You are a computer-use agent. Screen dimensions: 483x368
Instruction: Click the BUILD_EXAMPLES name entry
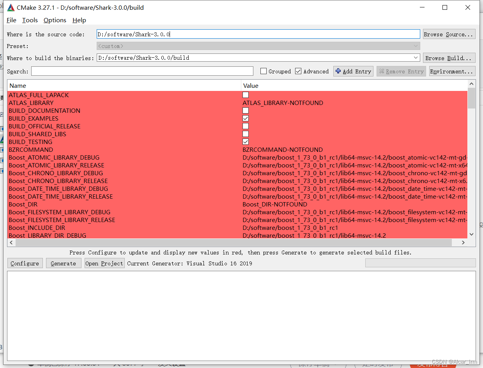point(34,118)
